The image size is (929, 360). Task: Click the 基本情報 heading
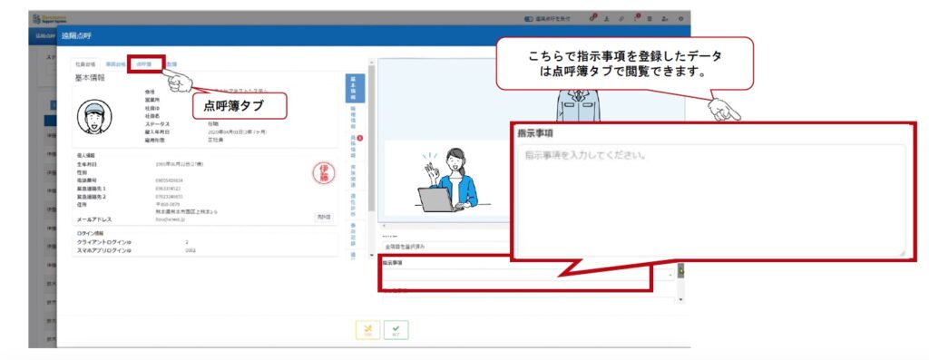(x=90, y=78)
